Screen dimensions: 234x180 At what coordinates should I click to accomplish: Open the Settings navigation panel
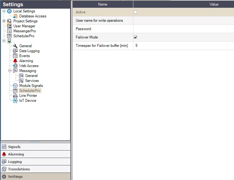[36, 177]
